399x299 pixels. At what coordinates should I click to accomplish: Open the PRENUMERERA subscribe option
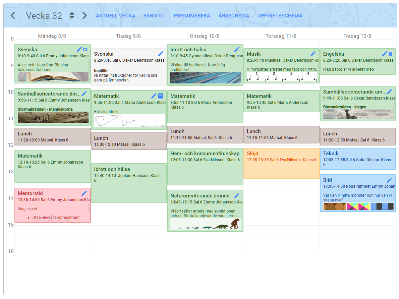point(192,16)
